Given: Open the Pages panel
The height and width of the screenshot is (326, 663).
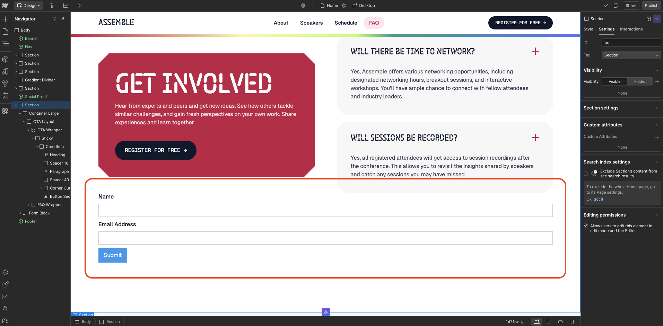Looking at the screenshot, I should [x=5, y=31].
